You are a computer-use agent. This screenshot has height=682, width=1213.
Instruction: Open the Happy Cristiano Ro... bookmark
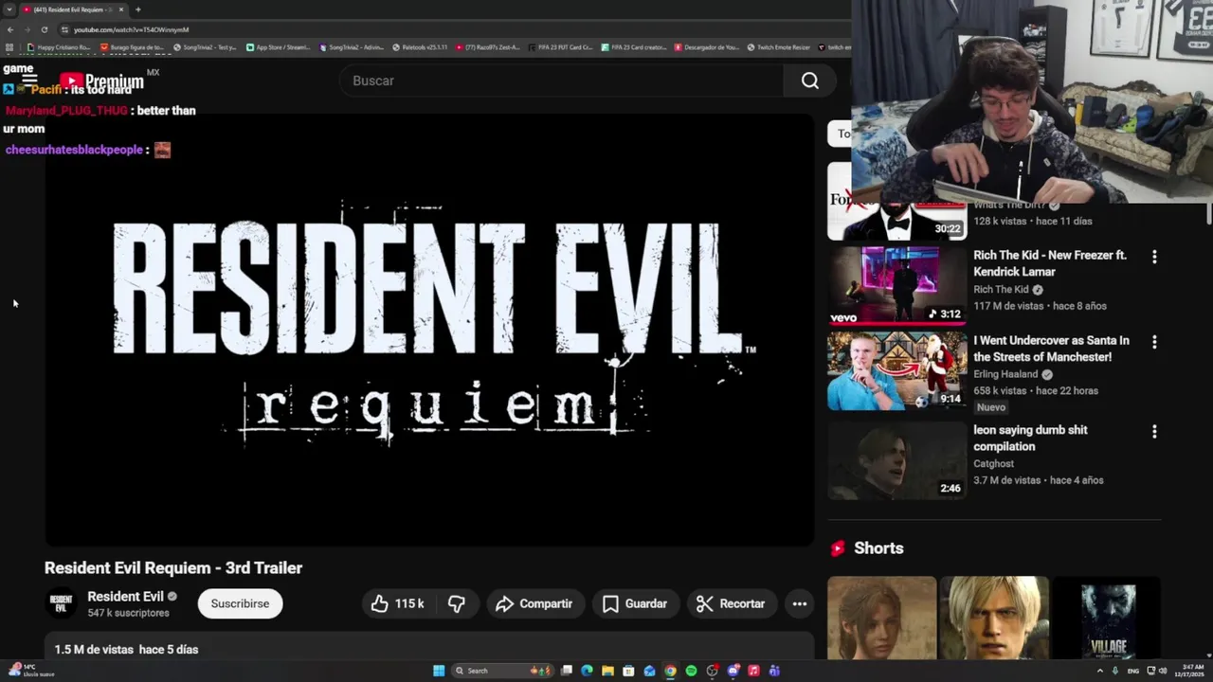click(x=59, y=47)
